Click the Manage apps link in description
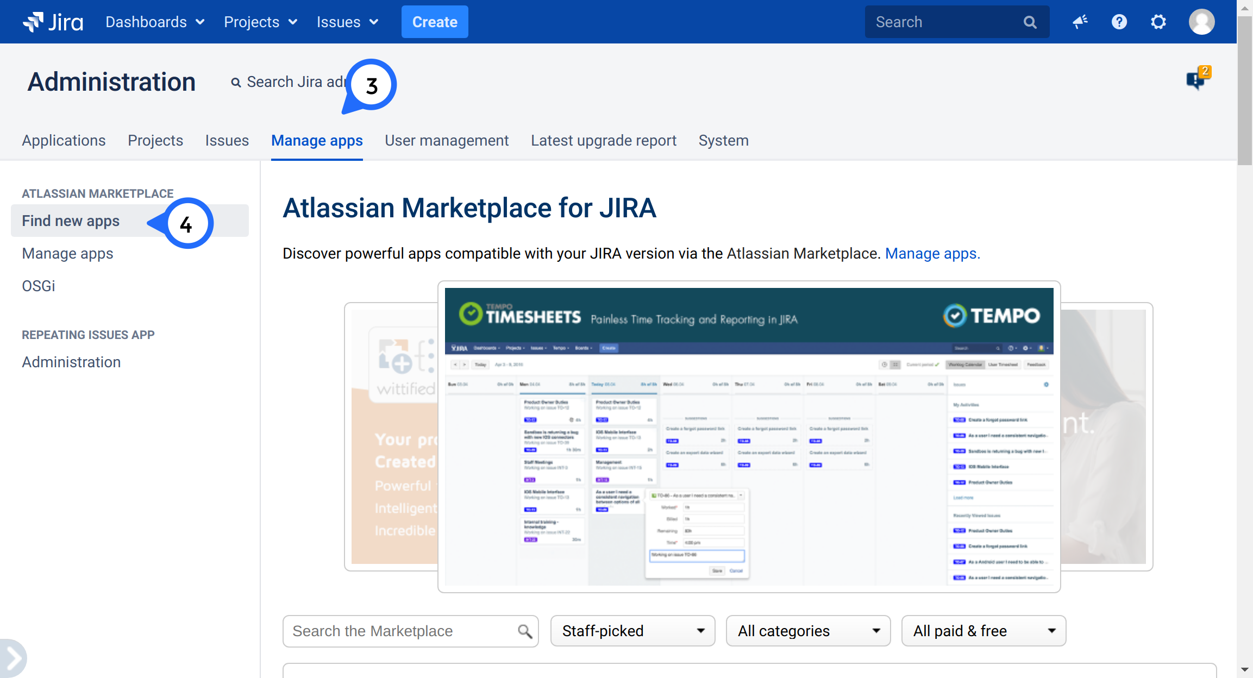The height and width of the screenshot is (678, 1253). coord(932,253)
